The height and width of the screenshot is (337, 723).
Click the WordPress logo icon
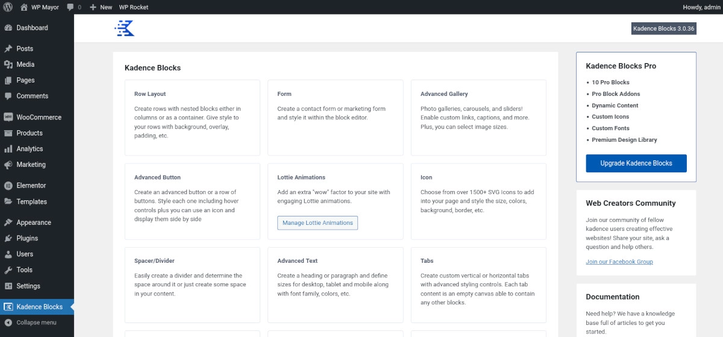coord(8,7)
